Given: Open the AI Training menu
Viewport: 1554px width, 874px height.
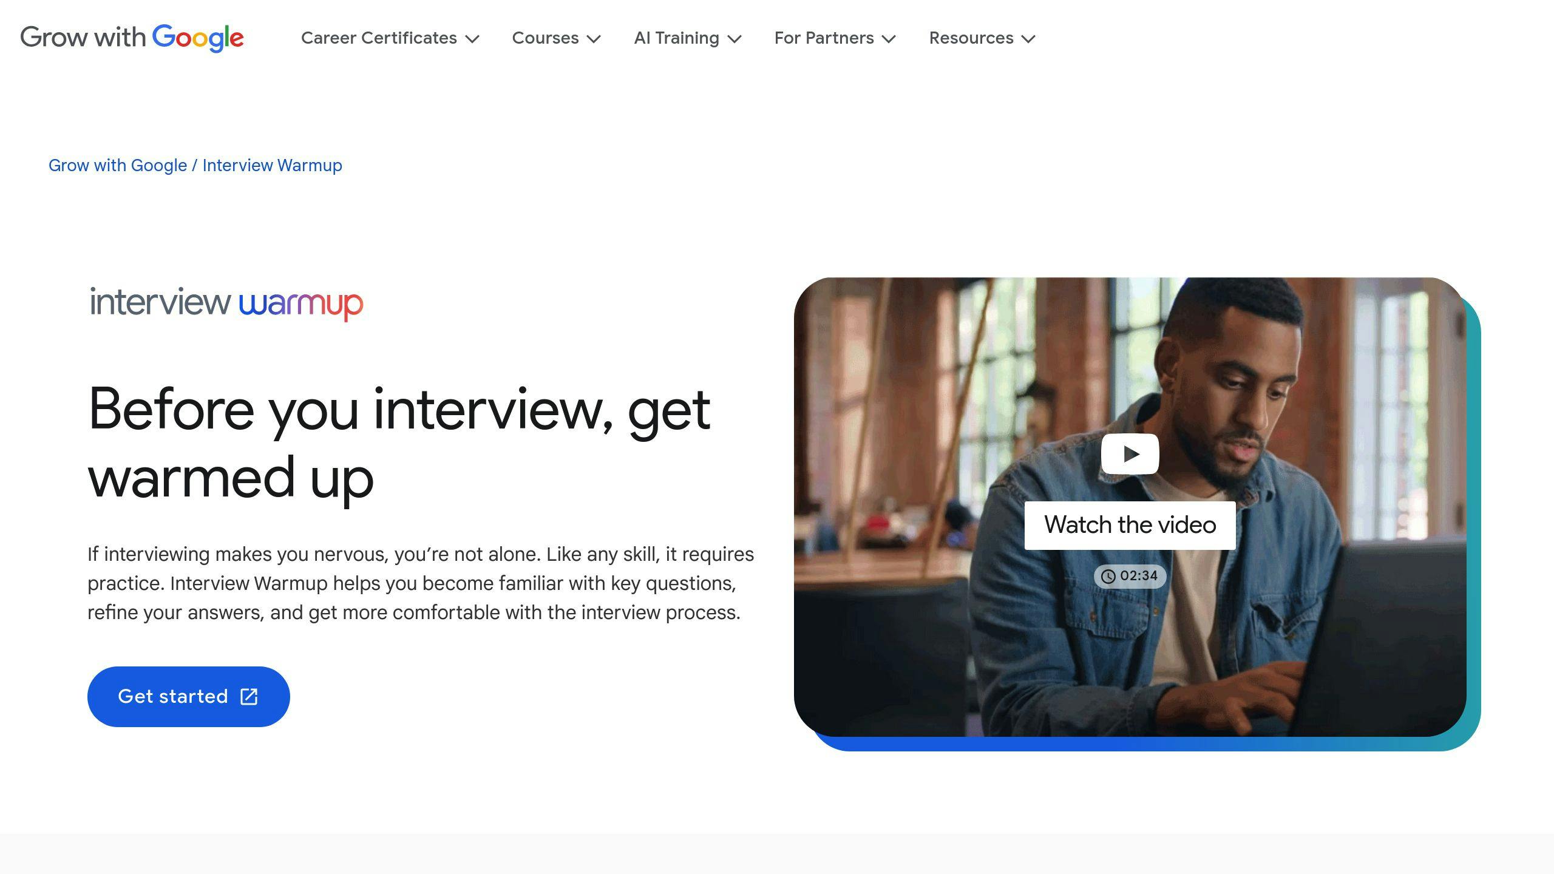Looking at the screenshot, I should 688,38.
